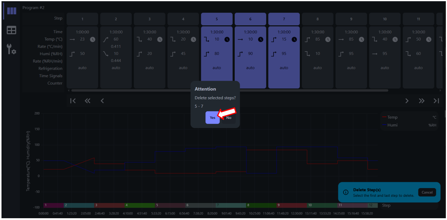Click the clock icon in step 4
Screen dimensions: 447x220
coord(193,39)
